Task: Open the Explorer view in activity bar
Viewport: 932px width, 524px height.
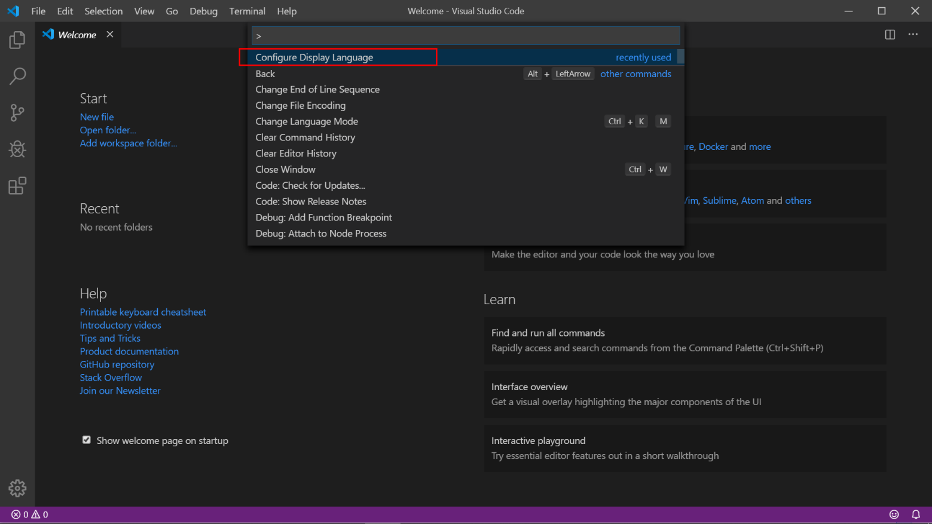Action: pos(17,40)
